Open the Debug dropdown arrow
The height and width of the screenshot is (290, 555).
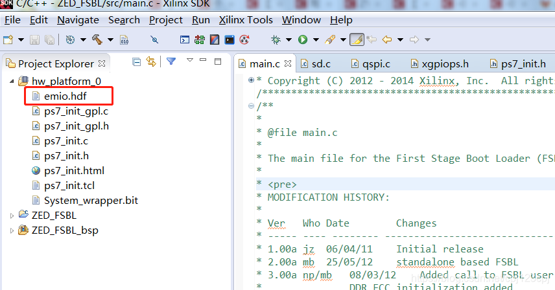coord(289,39)
